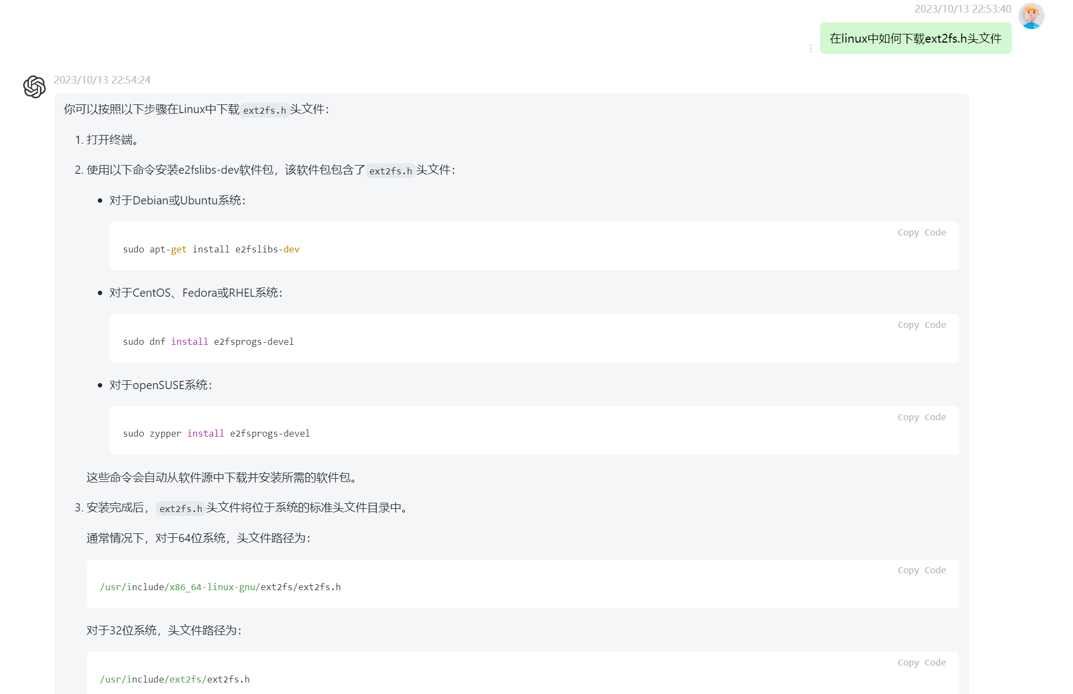Select the green user question bubble
The height and width of the screenshot is (694, 1073).
coord(915,39)
